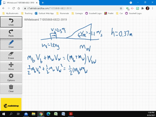The height and width of the screenshot is (117, 156).
Task: Click the Chrome media control button
Action: 131,3
